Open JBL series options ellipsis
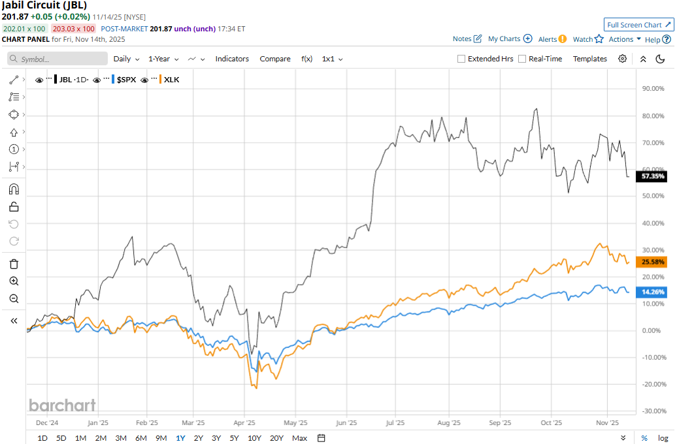The image size is (677, 444). pyautogui.click(x=49, y=78)
